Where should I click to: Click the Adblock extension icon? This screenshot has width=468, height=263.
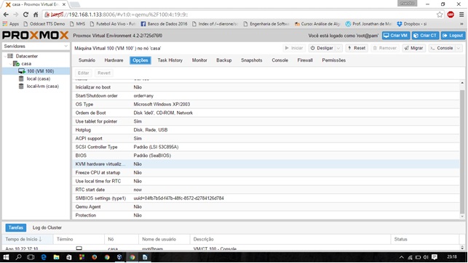pos(451,15)
